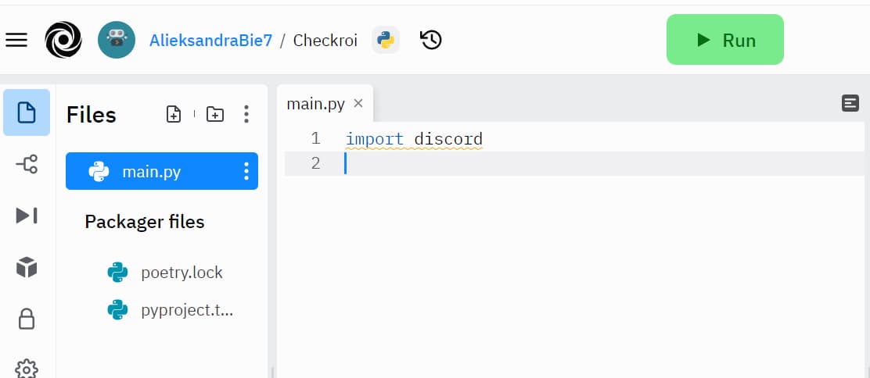The height and width of the screenshot is (378, 870).
Task: Open the hamburger menu
Action: [16, 40]
